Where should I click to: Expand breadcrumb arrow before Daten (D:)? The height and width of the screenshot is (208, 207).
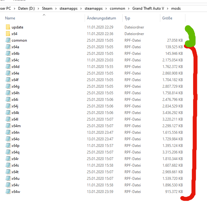tap(14, 9)
